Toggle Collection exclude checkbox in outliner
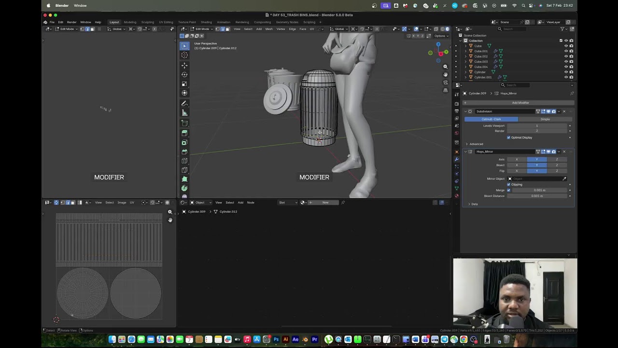 [x=561, y=41]
